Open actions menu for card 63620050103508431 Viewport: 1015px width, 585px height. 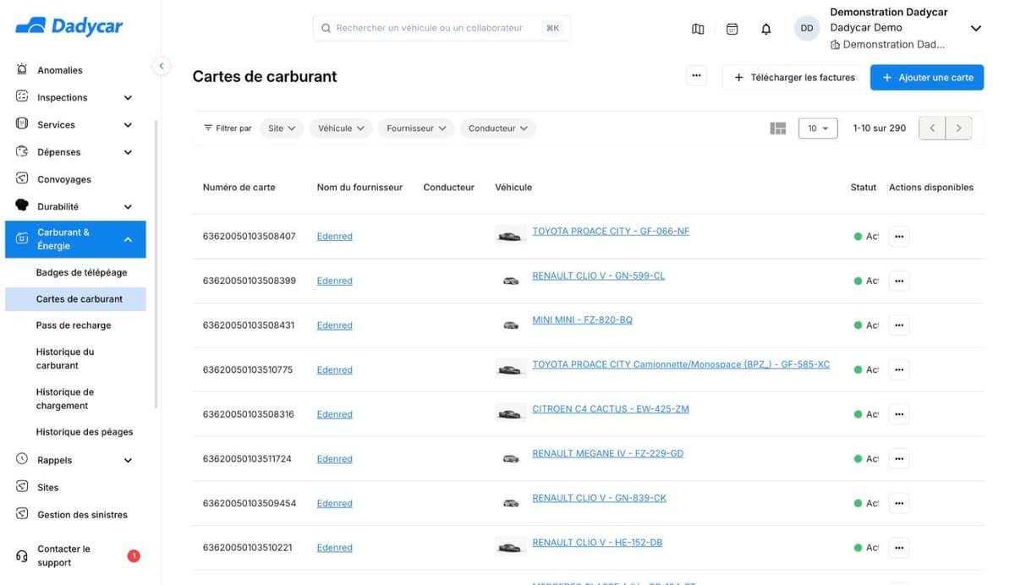click(x=899, y=325)
